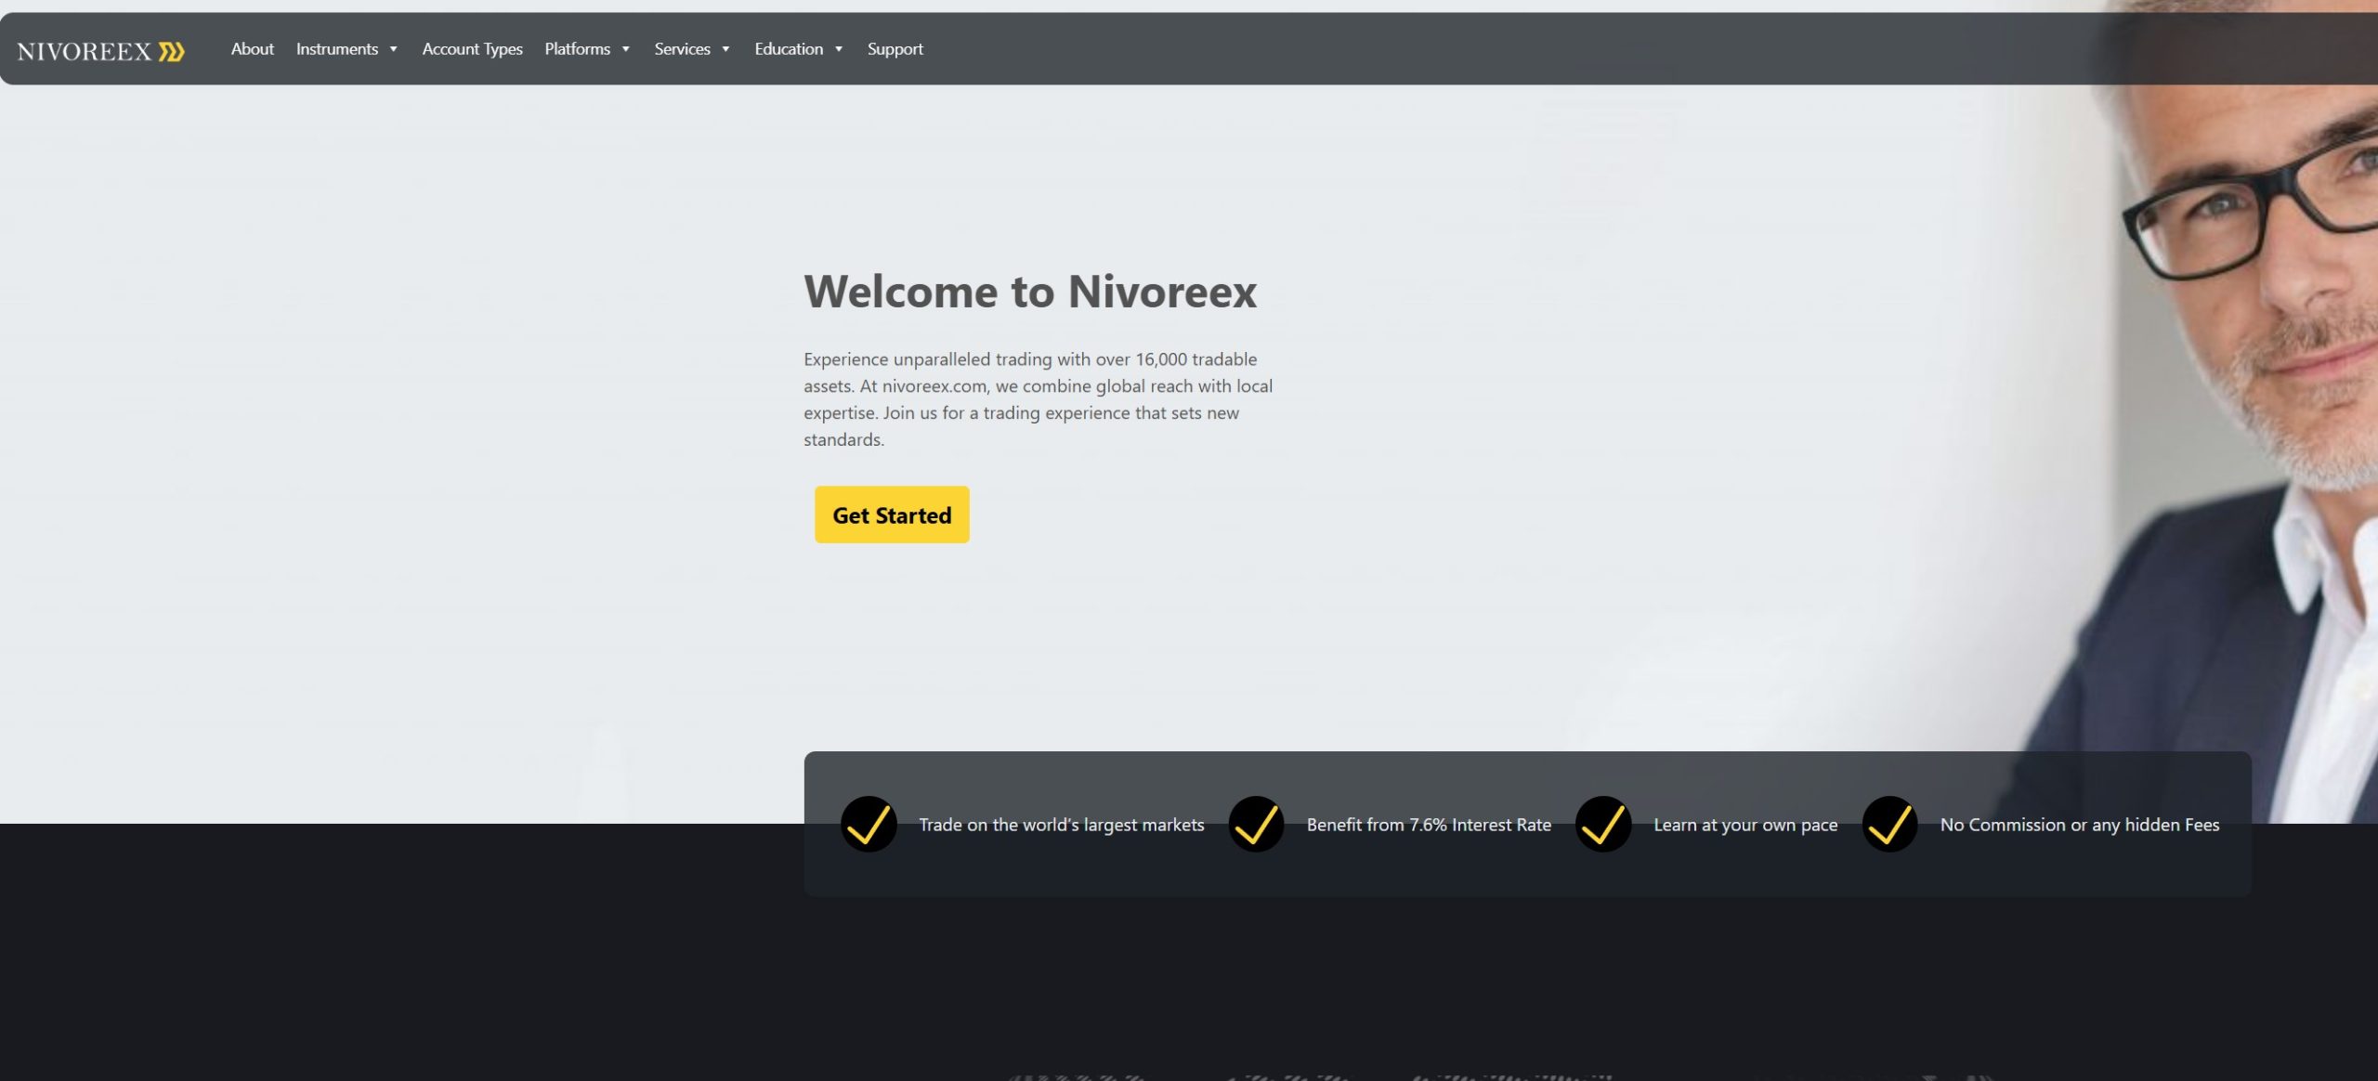This screenshot has height=1081, width=2378.
Task: Open the Platforms dropdown
Action: [578, 48]
